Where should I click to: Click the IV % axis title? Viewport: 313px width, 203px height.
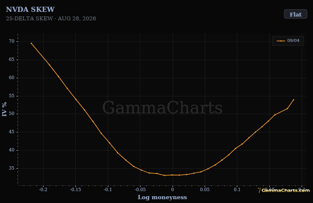pos(4,109)
